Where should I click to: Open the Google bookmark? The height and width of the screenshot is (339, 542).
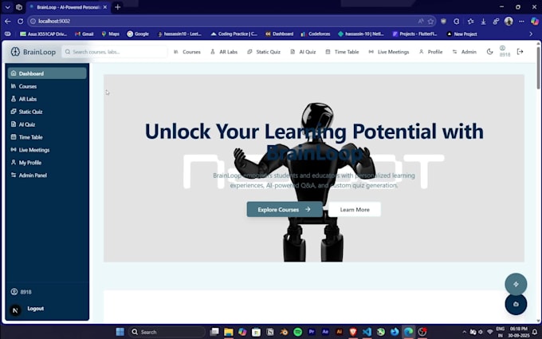tap(138, 34)
